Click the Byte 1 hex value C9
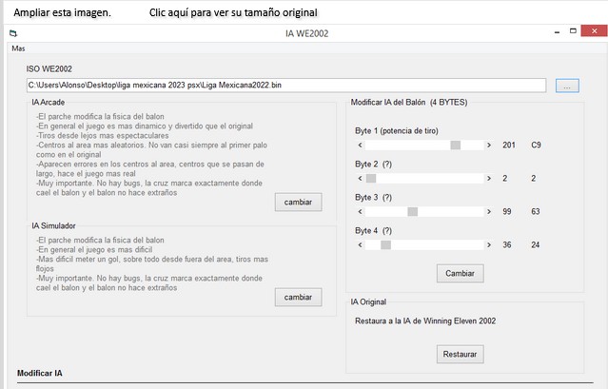This screenshot has width=608, height=389. [536, 145]
